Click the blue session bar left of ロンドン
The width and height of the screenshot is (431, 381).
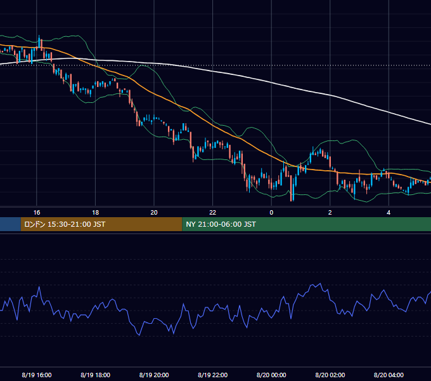pyautogui.click(x=10, y=224)
